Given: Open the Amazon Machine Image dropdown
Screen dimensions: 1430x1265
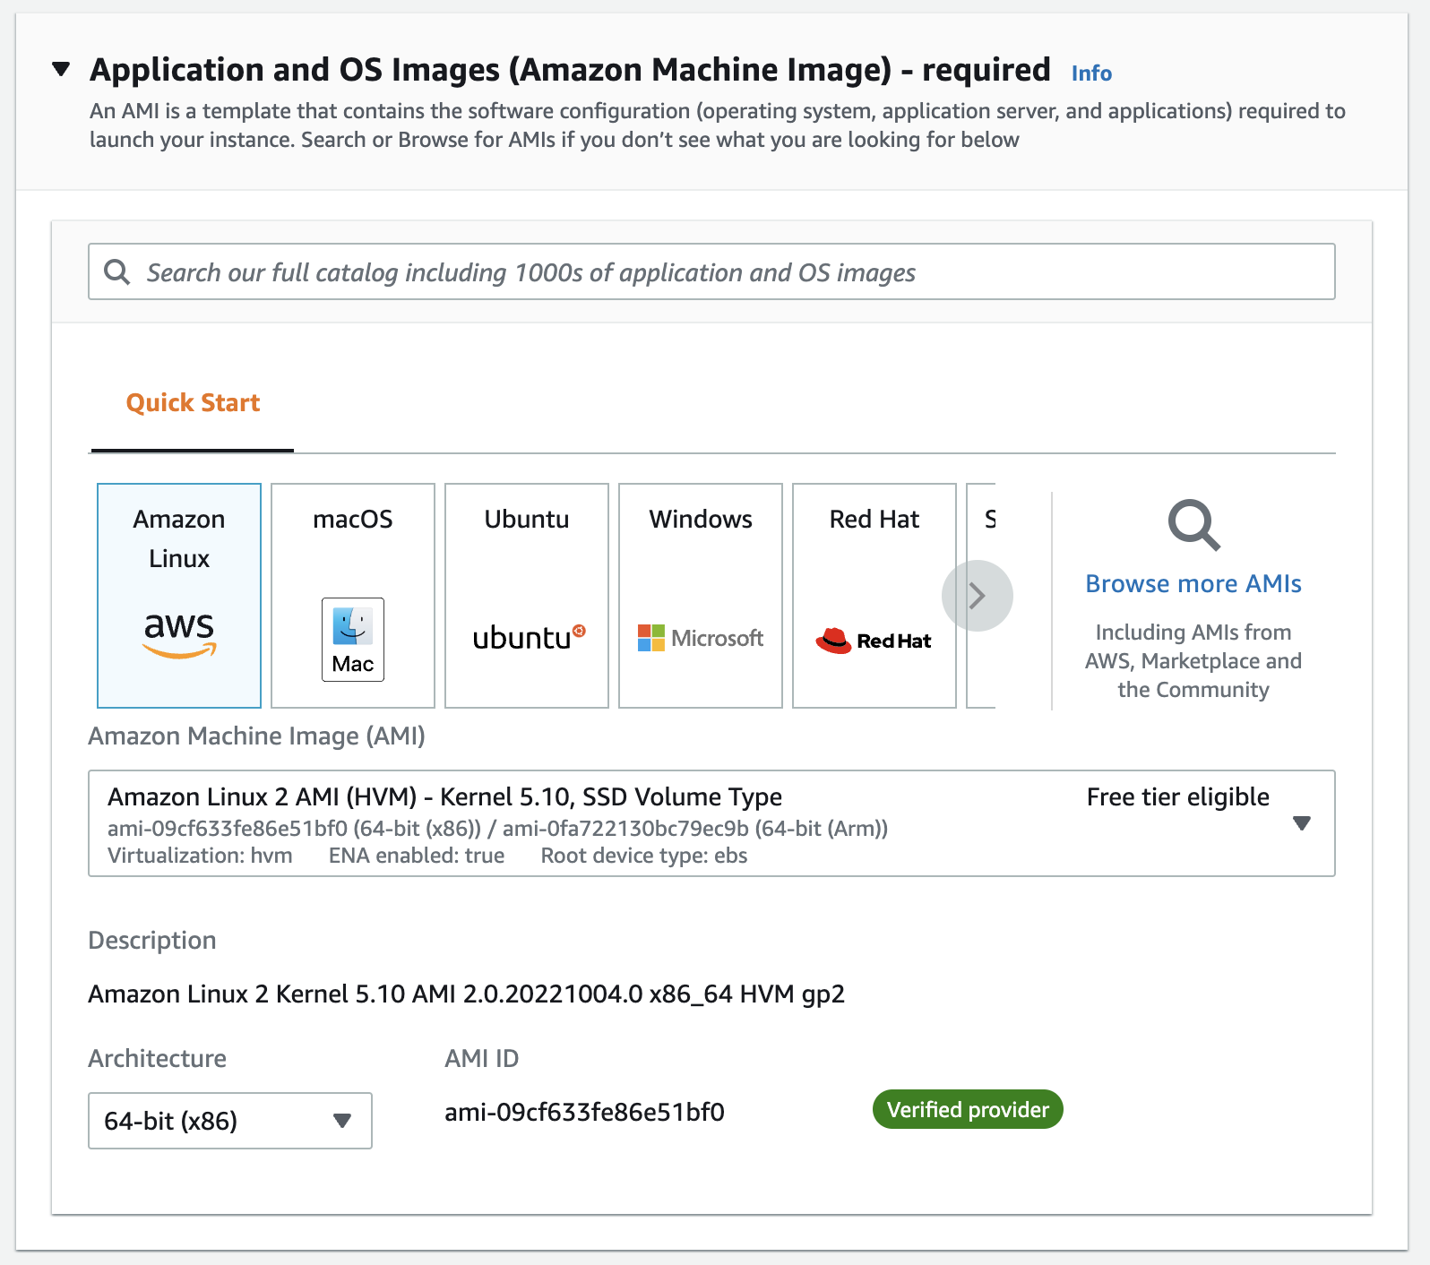Looking at the screenshot, I should (x=711, y=823).
